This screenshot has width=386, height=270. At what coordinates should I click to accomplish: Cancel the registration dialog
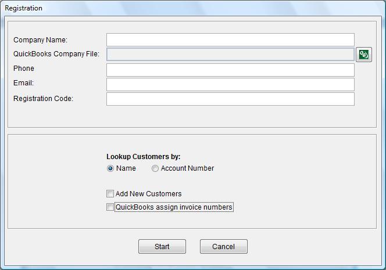[224, 246]
